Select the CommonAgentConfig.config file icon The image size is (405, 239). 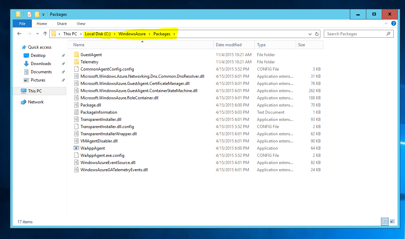[76, 69]
